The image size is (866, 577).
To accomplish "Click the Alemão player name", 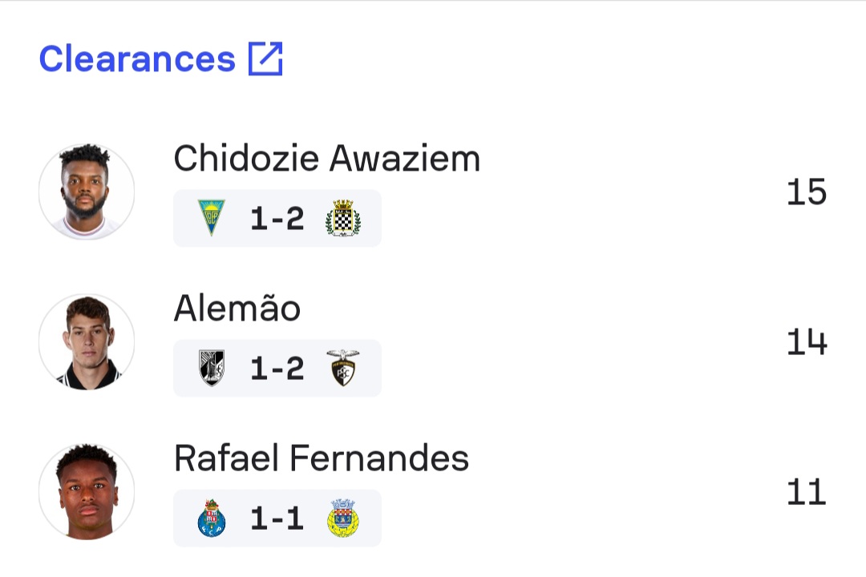I will pyautogui.click(x=237, y=309).
